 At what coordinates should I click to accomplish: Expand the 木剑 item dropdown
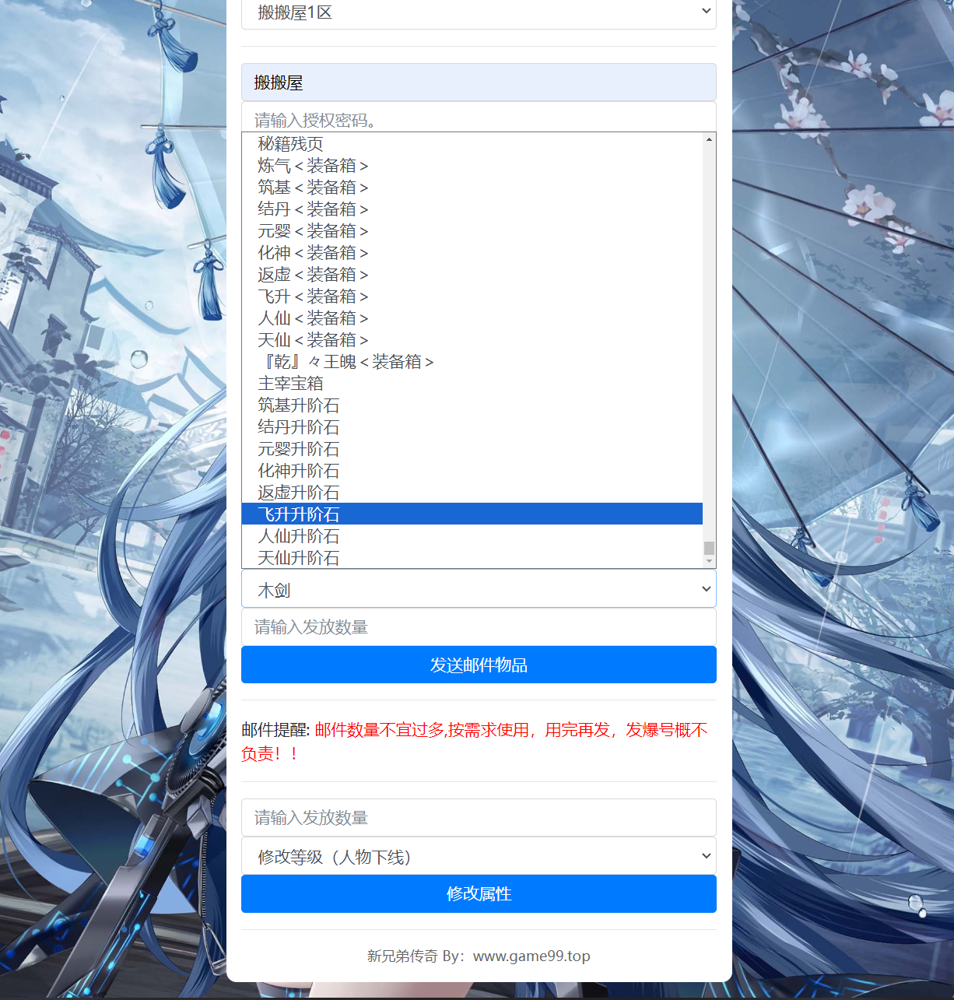coord(478,589)
